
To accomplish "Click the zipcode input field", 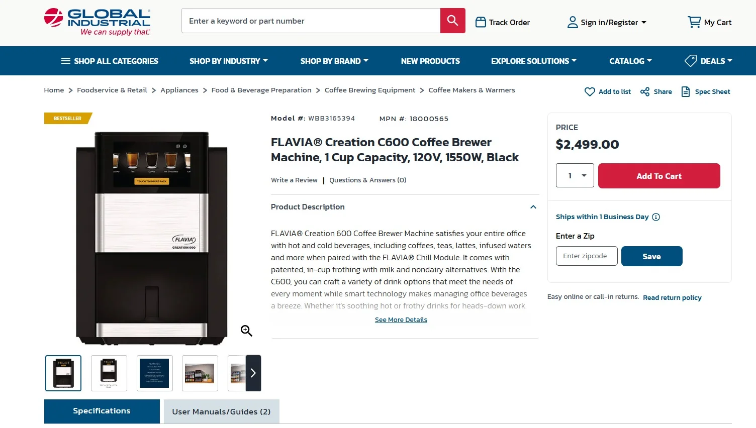I will pos(587,256).
